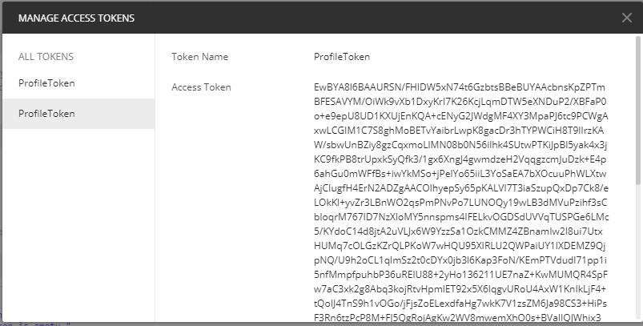Click the token line starting with 6ahGu0mWFfBs
This screenshot has width=643, height=326.
460,174
